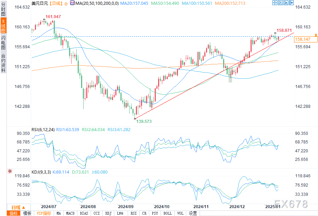Screen dimensions: 318x216
Task: Toggle the MACD indicator
Action: point(70,213)
